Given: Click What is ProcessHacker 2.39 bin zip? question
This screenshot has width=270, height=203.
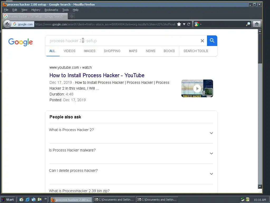Looking at the screenshot, I should [x=79, y=191].
